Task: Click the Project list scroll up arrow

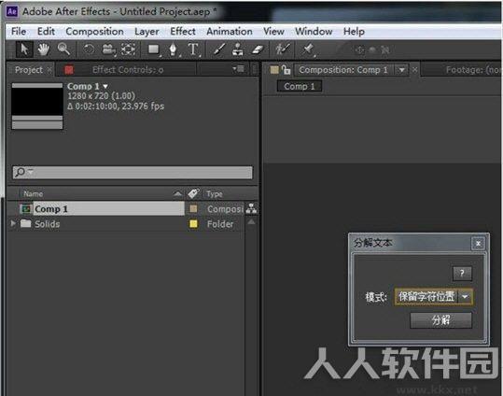Action: [251, 222]
